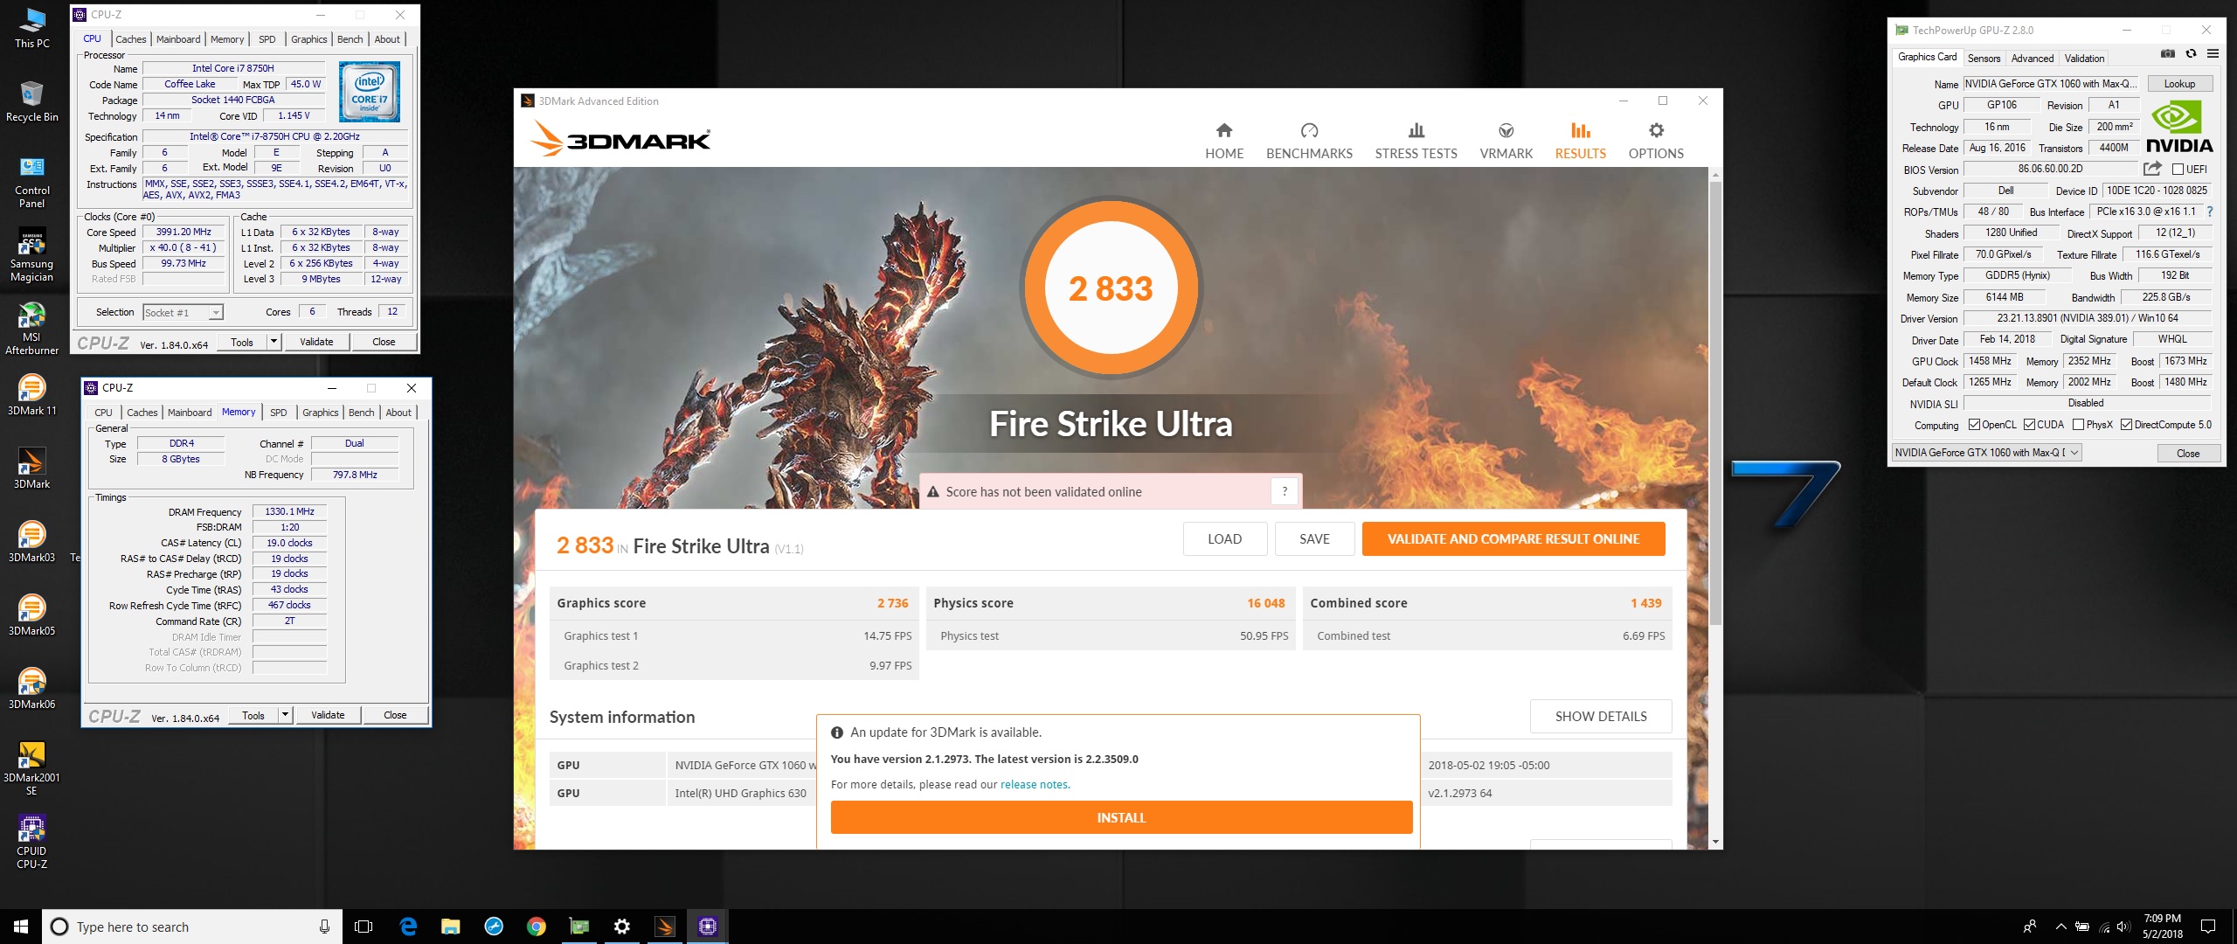The height and width of the screenshot is (944, 2237).
Task: Open Bench tab in top CPU-Z
Action: [350, 39]
